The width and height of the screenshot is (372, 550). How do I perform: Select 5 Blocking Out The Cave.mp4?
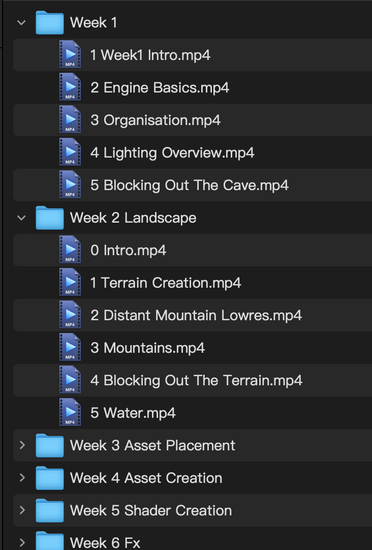point(190,185)
